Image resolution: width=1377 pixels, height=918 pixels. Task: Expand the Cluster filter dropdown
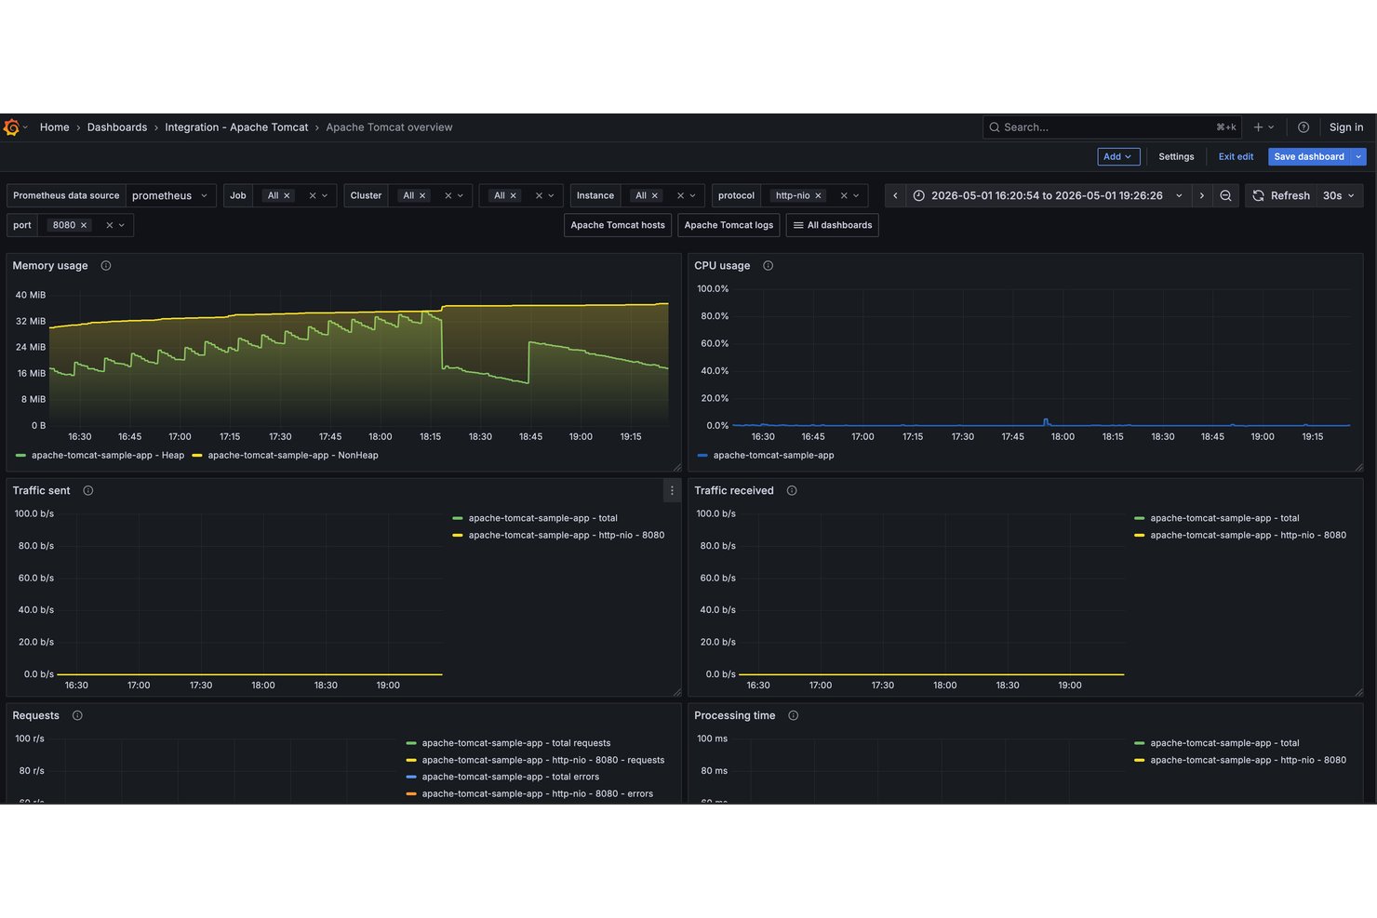[461, 195]
